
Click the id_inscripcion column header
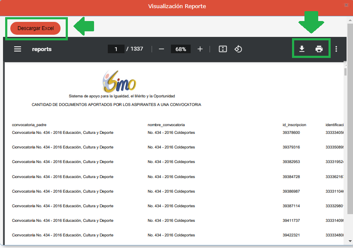[294, 125]
